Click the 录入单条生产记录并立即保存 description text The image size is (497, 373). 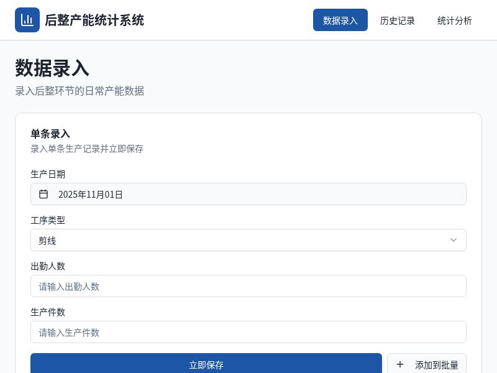click(86, 149)
